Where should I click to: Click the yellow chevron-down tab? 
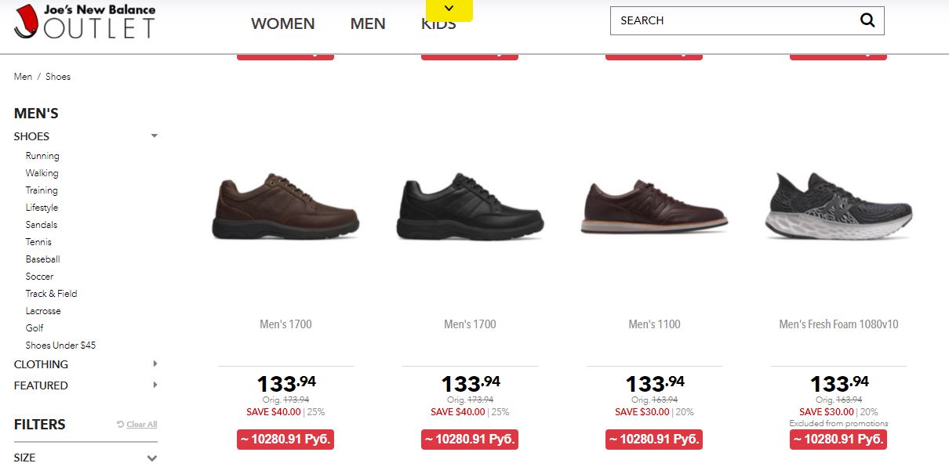pos(449,9)
